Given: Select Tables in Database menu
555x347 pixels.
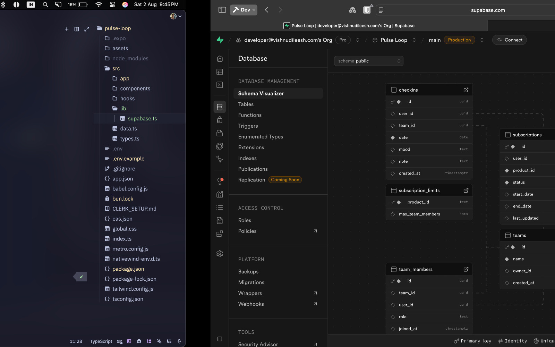Looking at the screenshot, I should point(246,104).
